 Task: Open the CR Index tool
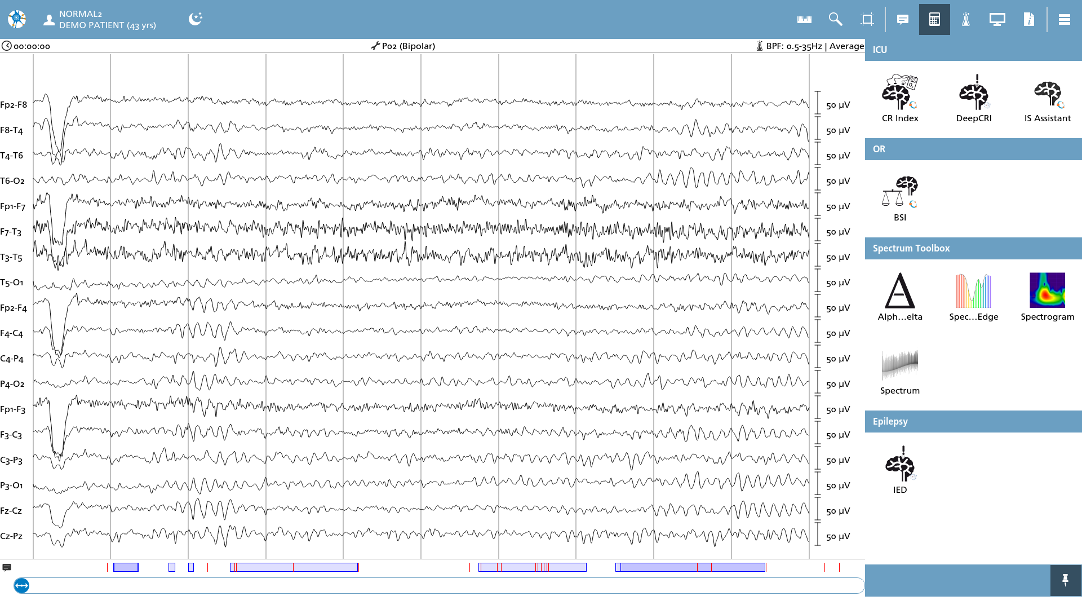point(900,98)
